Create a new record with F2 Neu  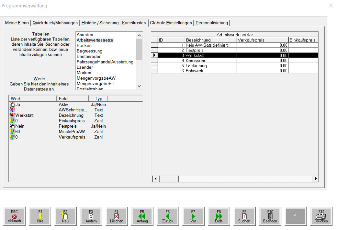[x=65, y=216]
